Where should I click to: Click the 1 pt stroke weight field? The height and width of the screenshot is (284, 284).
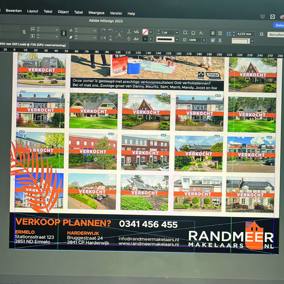pos(168,33)
